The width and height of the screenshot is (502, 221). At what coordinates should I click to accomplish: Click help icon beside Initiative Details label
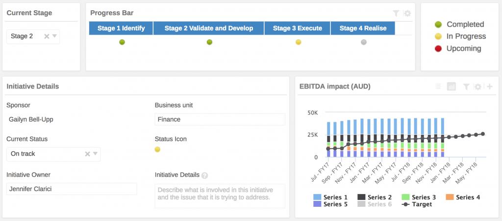coord(204,176)
